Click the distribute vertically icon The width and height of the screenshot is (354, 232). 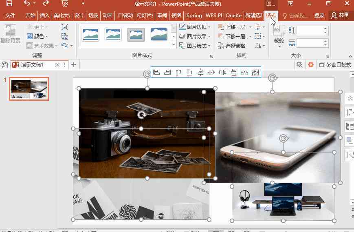(x=234, y=72)
